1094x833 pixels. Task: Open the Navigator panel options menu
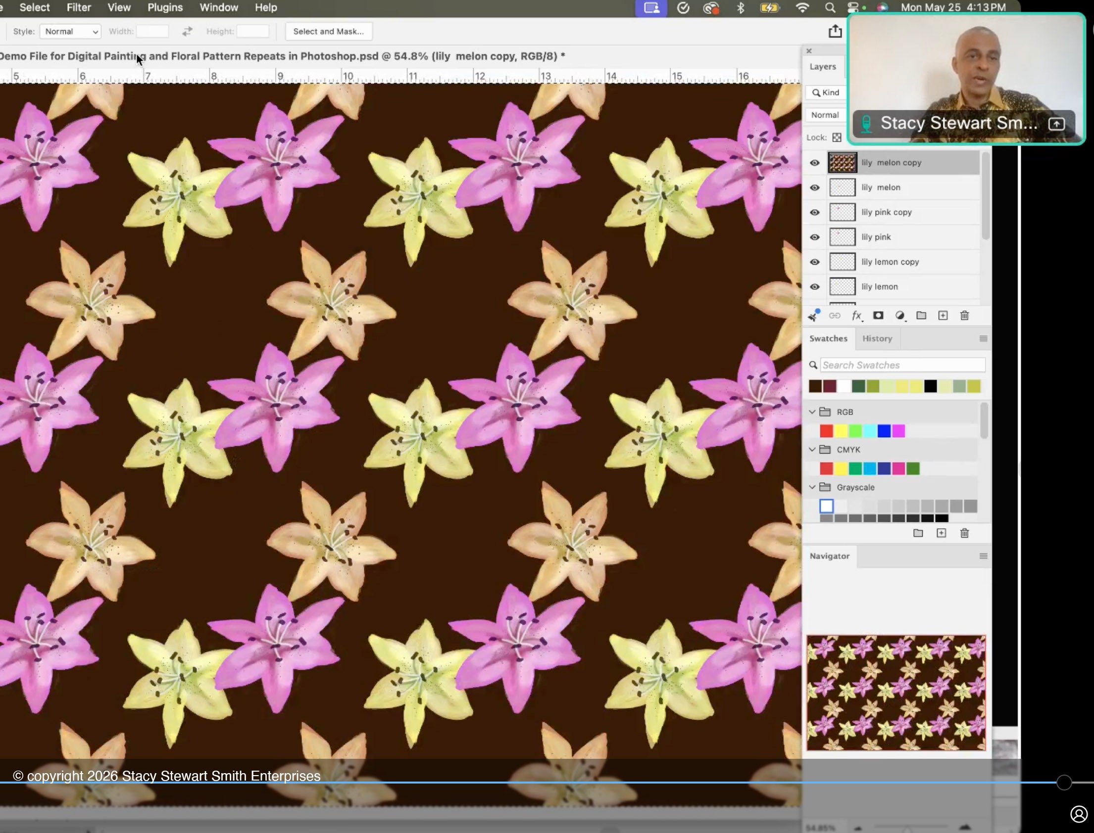pos(983,556)
